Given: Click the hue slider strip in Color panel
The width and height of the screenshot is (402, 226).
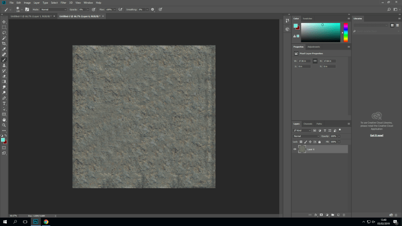Looking at the screenshot, I should coord(346,32).
